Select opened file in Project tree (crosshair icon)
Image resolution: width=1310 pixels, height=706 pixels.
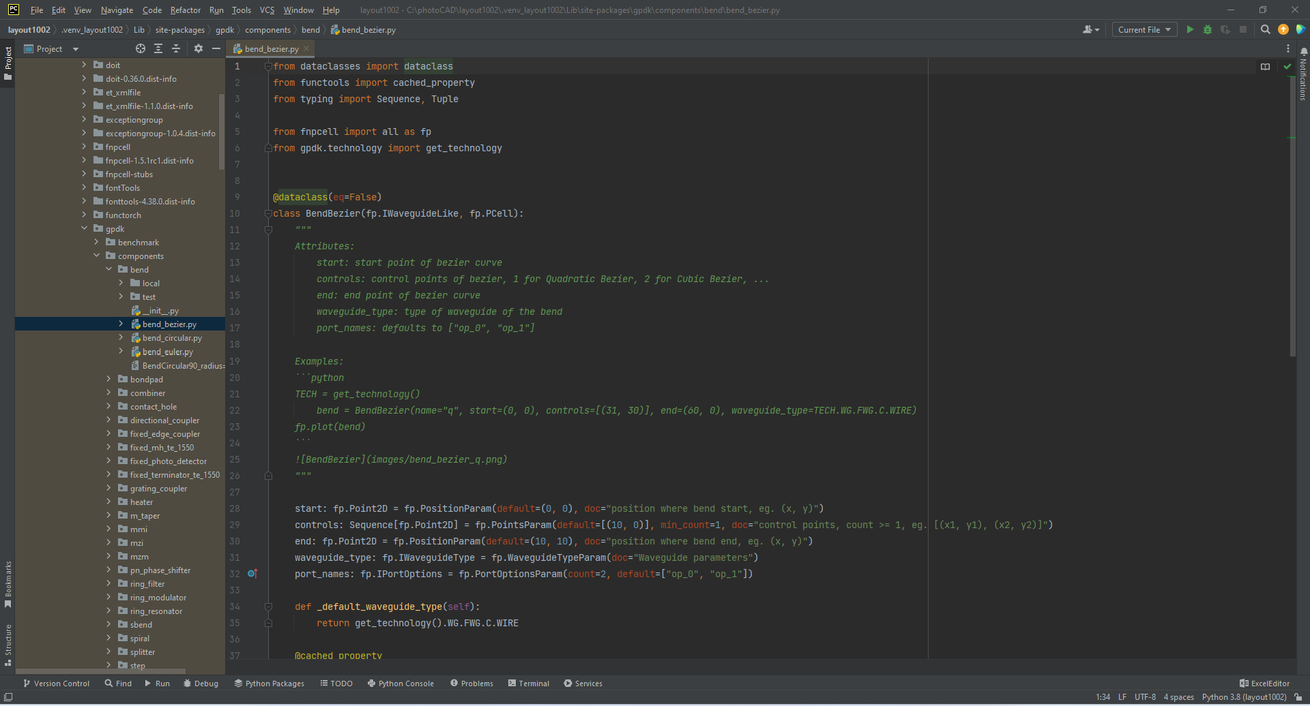coord(141,48)
